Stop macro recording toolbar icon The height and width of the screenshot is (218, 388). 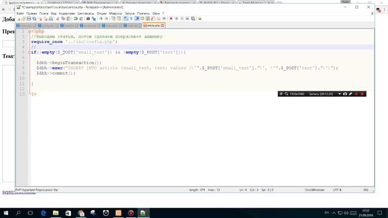[176, 19]
